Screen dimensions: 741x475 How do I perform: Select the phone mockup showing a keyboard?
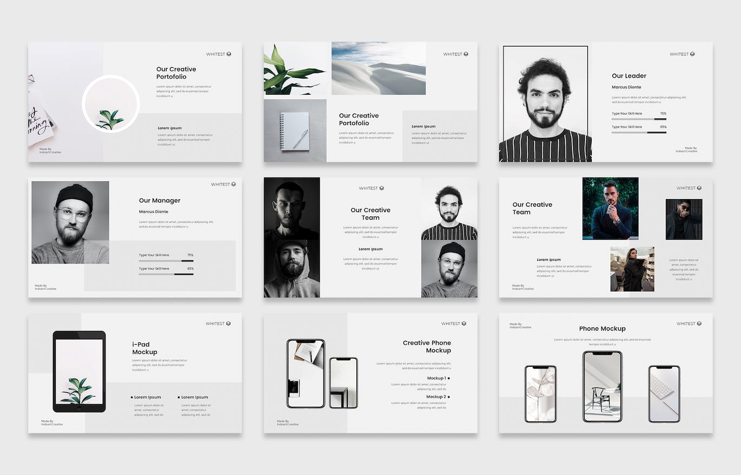tap(664, 393)
